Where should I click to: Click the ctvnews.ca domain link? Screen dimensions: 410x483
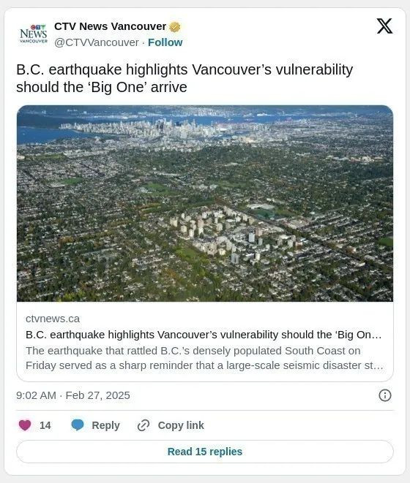(53, 319)
